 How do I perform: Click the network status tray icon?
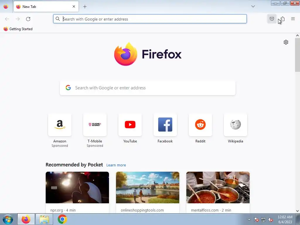263,220
